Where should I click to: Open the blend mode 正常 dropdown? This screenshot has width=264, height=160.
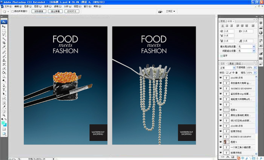(228, 68)
